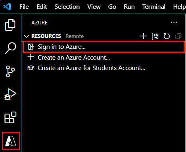Refresh the Azure Resources list
186x152 pixels.
pos(167,36)
